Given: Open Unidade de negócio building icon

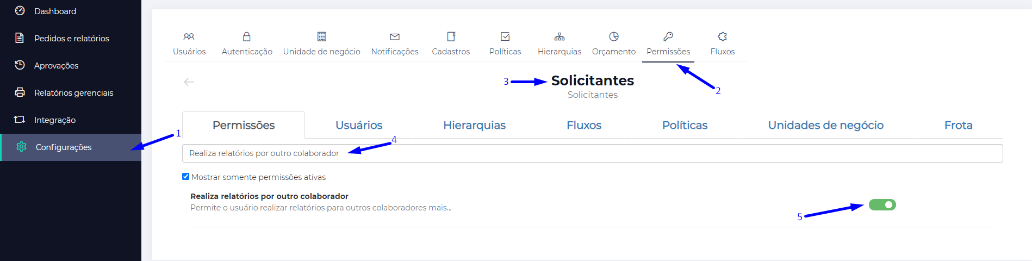Looking at the screenshot, I should 322,36.
